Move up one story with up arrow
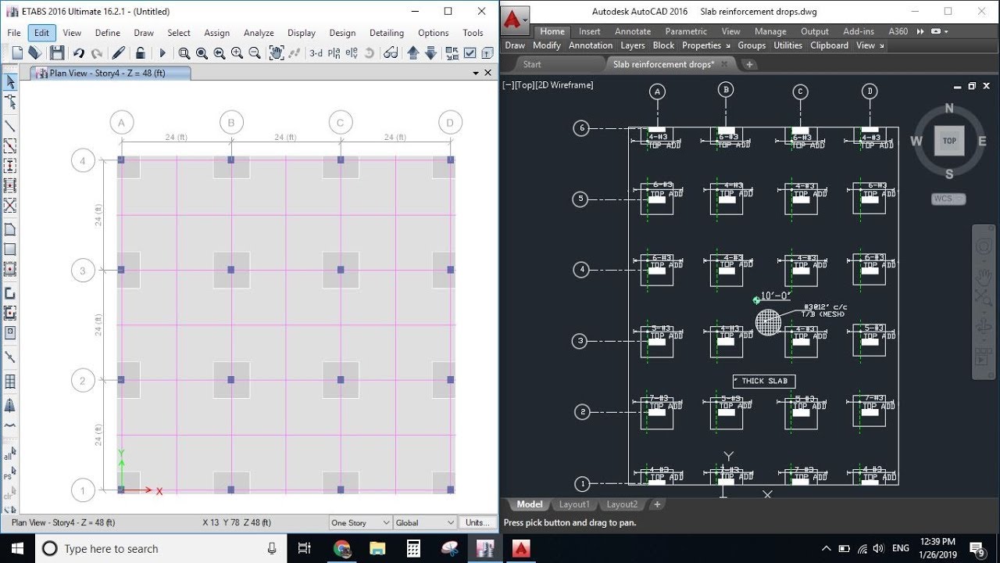 tap(413, 53)
